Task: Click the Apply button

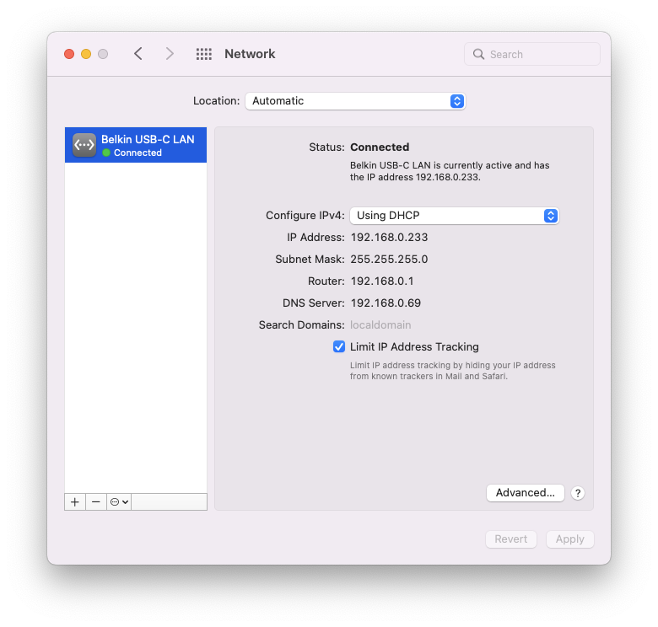Action: 570,539
